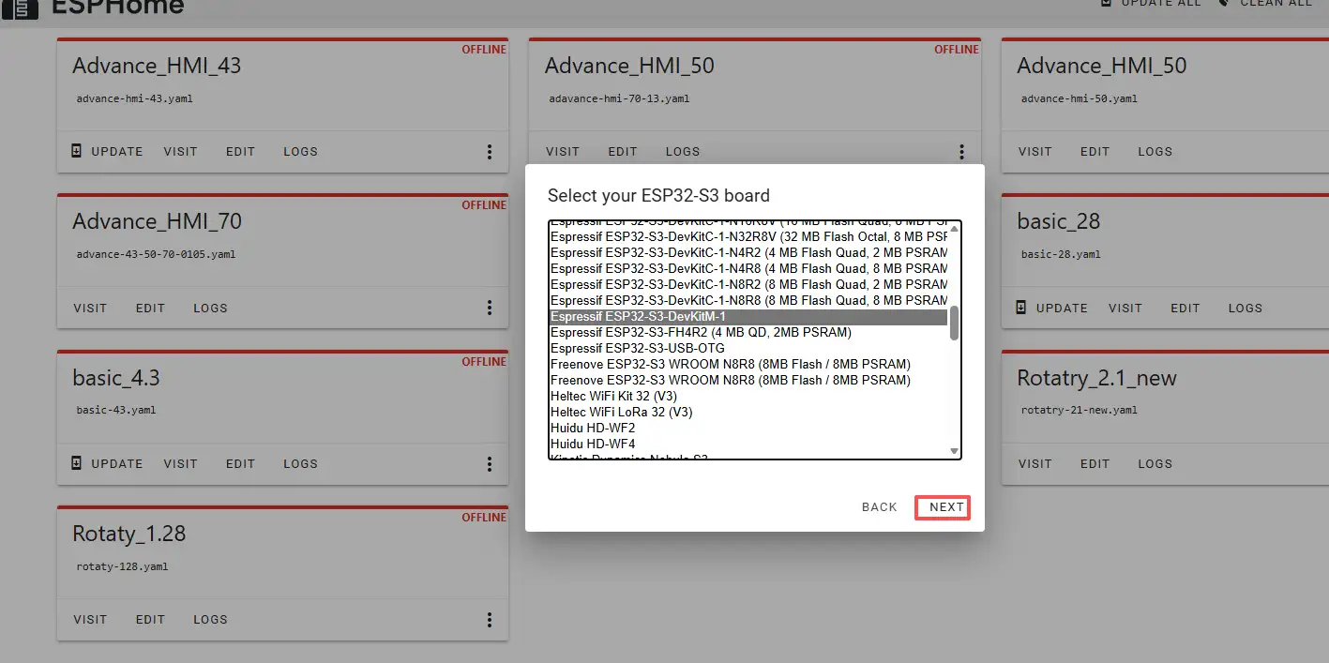
Task: Click update icon on basic_4.3 card
Action: (x=78, y=463)
